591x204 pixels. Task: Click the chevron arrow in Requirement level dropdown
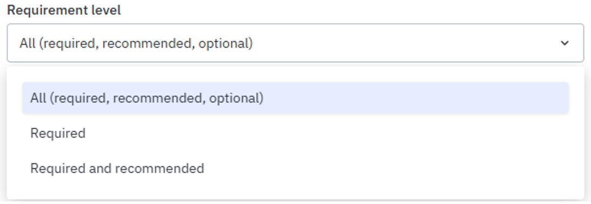[564, 43]
